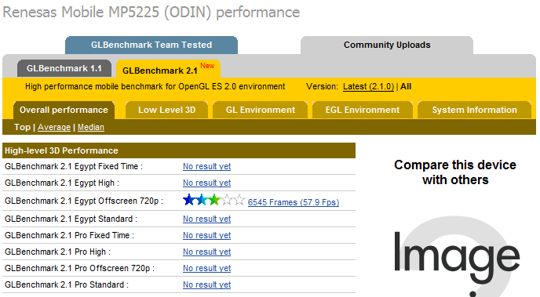The width and height of the screenshot is (540, 297).
Task: Select the GLBenchmark 2.1 tab
Action: (168, 69)
